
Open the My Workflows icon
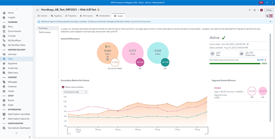4,41
